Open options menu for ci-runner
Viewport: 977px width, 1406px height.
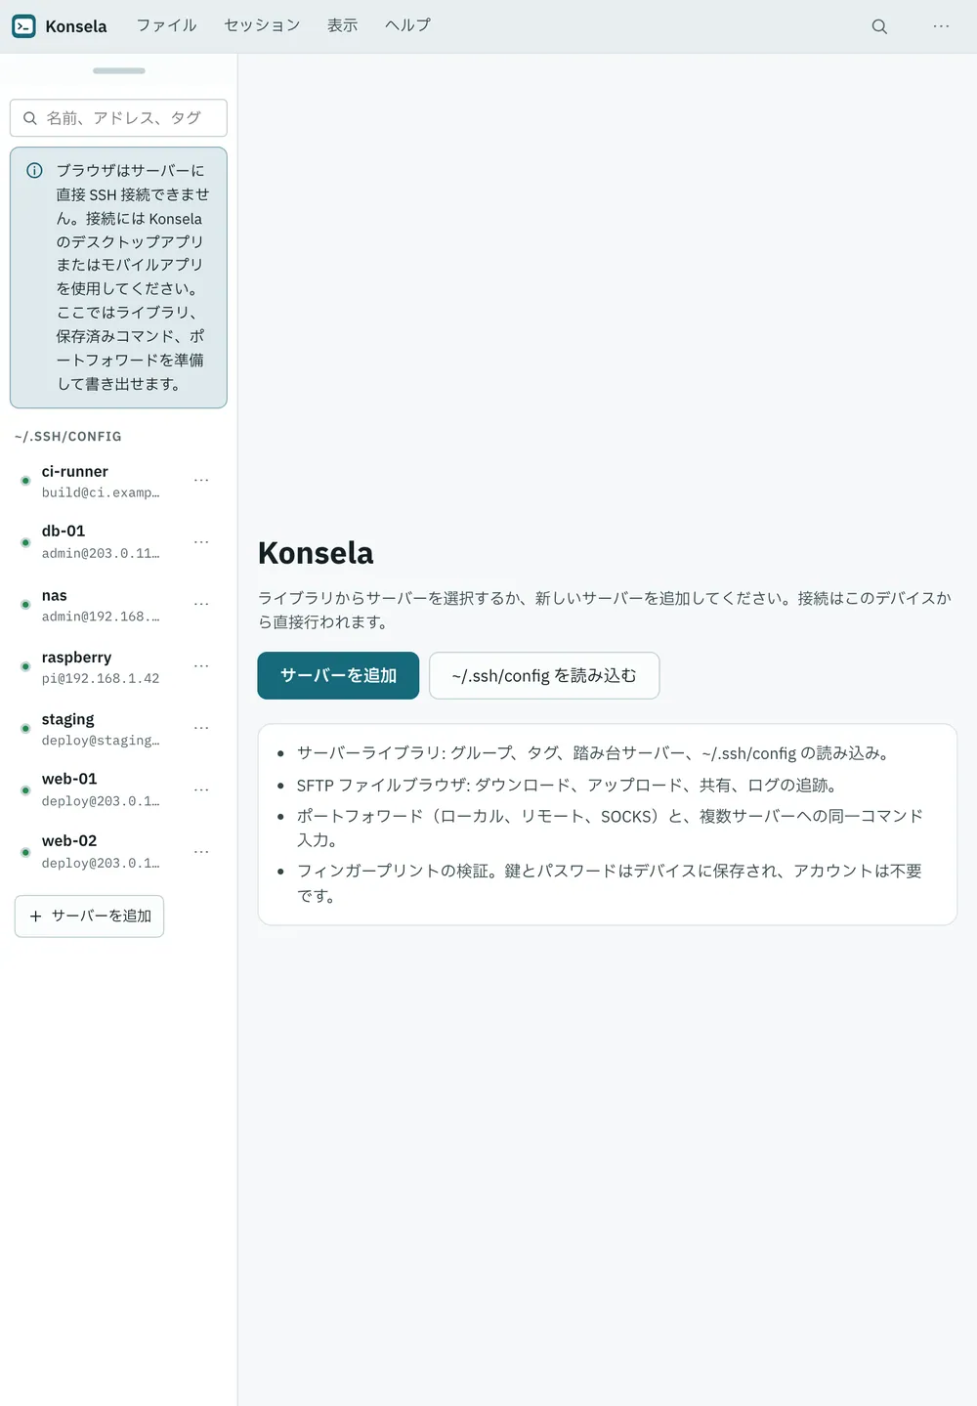click(201, 481)
